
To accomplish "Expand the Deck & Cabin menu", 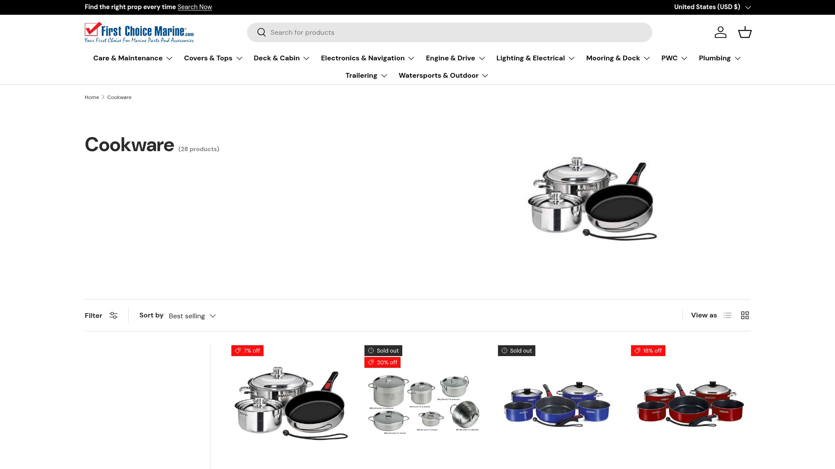I will point(281,58).
